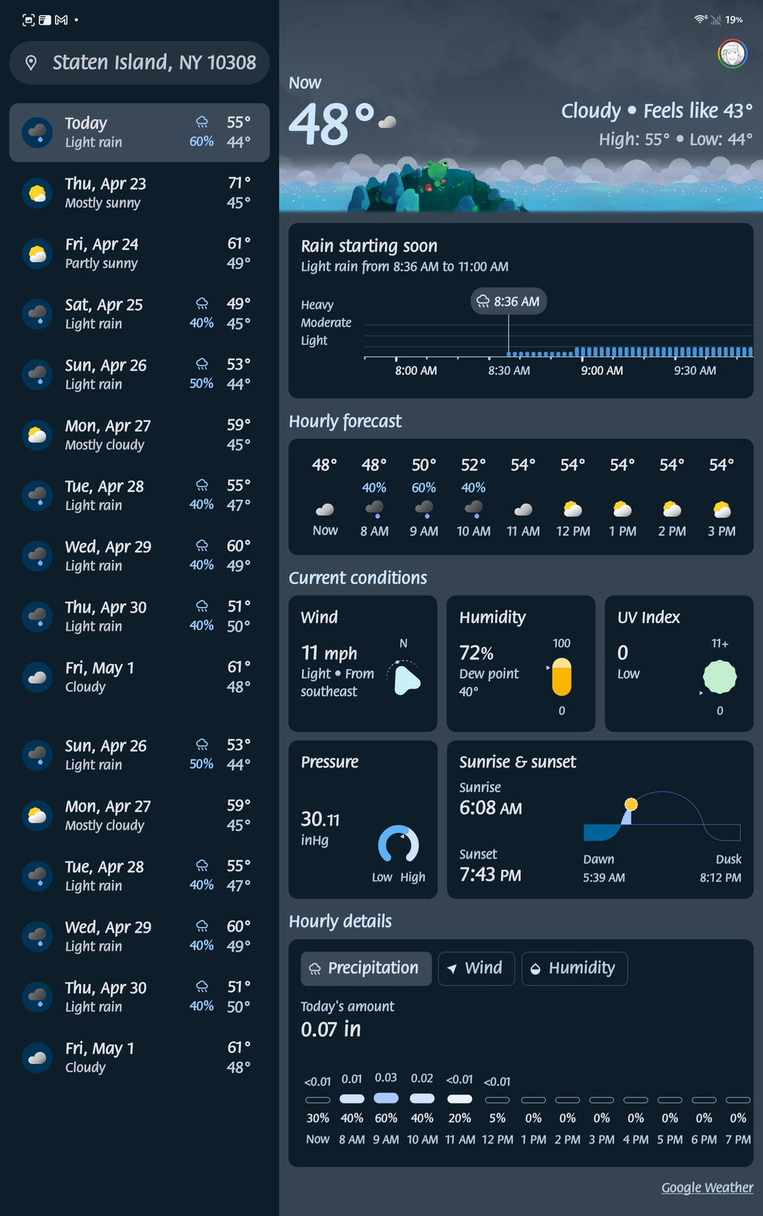763x1216 pixels.
Task: Open the Google Weather link
Action: click(707, 1187)
